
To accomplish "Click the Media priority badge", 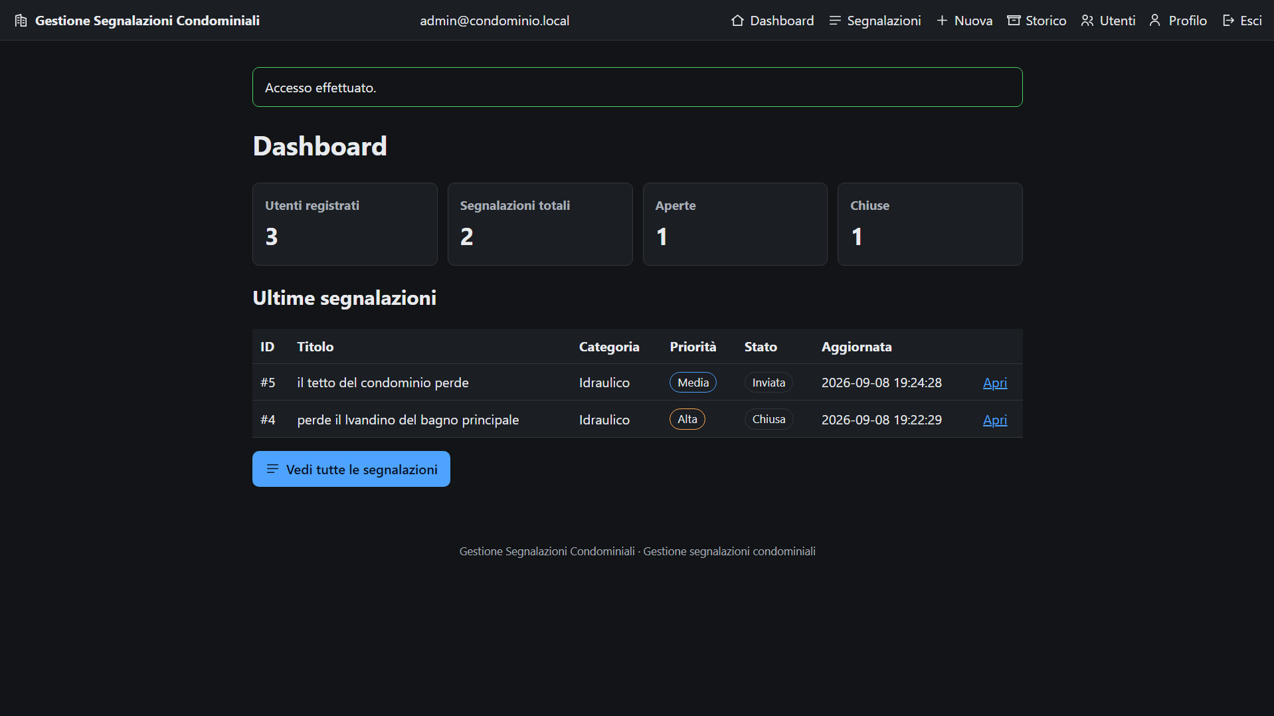I will [x=693, y=383].
